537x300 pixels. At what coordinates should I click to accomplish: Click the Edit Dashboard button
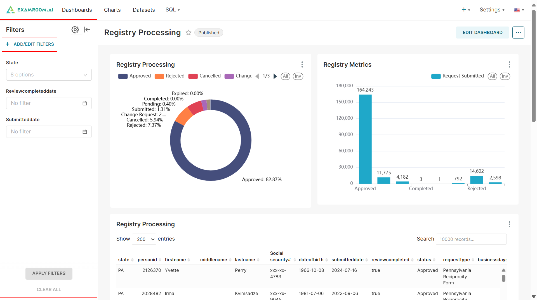[482, 33]
